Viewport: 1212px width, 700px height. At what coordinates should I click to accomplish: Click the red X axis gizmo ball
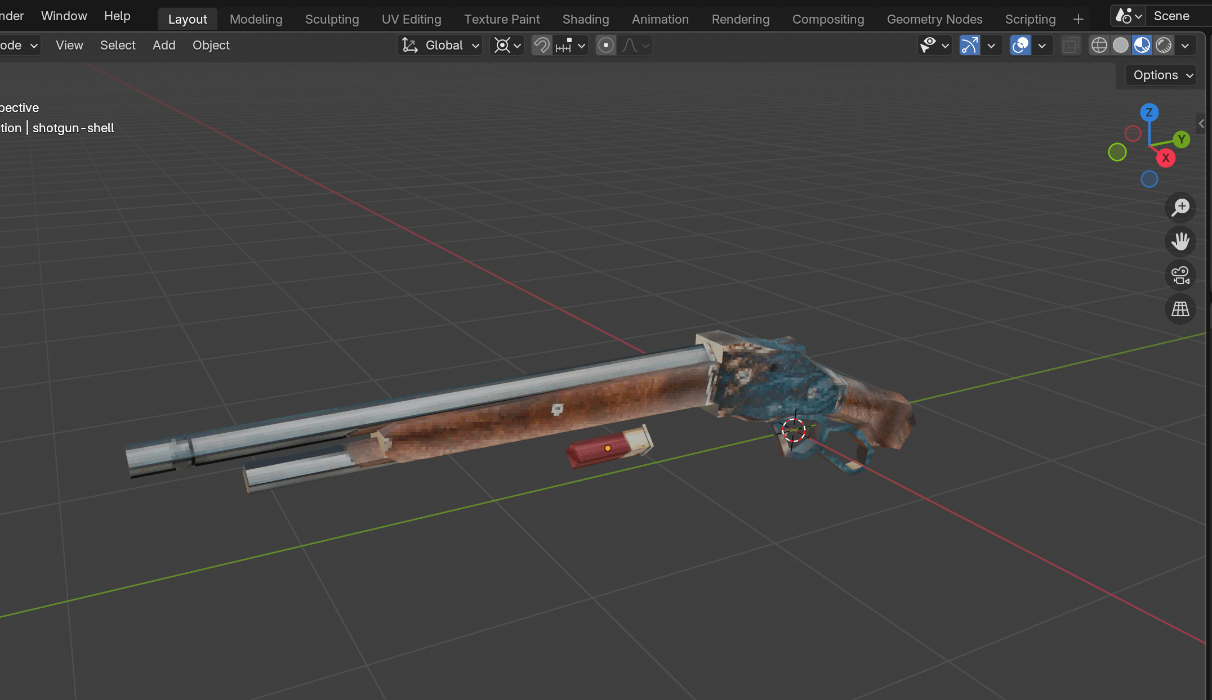click(x=1166, y=158)
